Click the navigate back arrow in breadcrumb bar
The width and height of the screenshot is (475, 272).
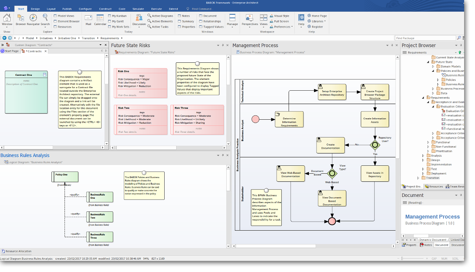coord(5,38)
